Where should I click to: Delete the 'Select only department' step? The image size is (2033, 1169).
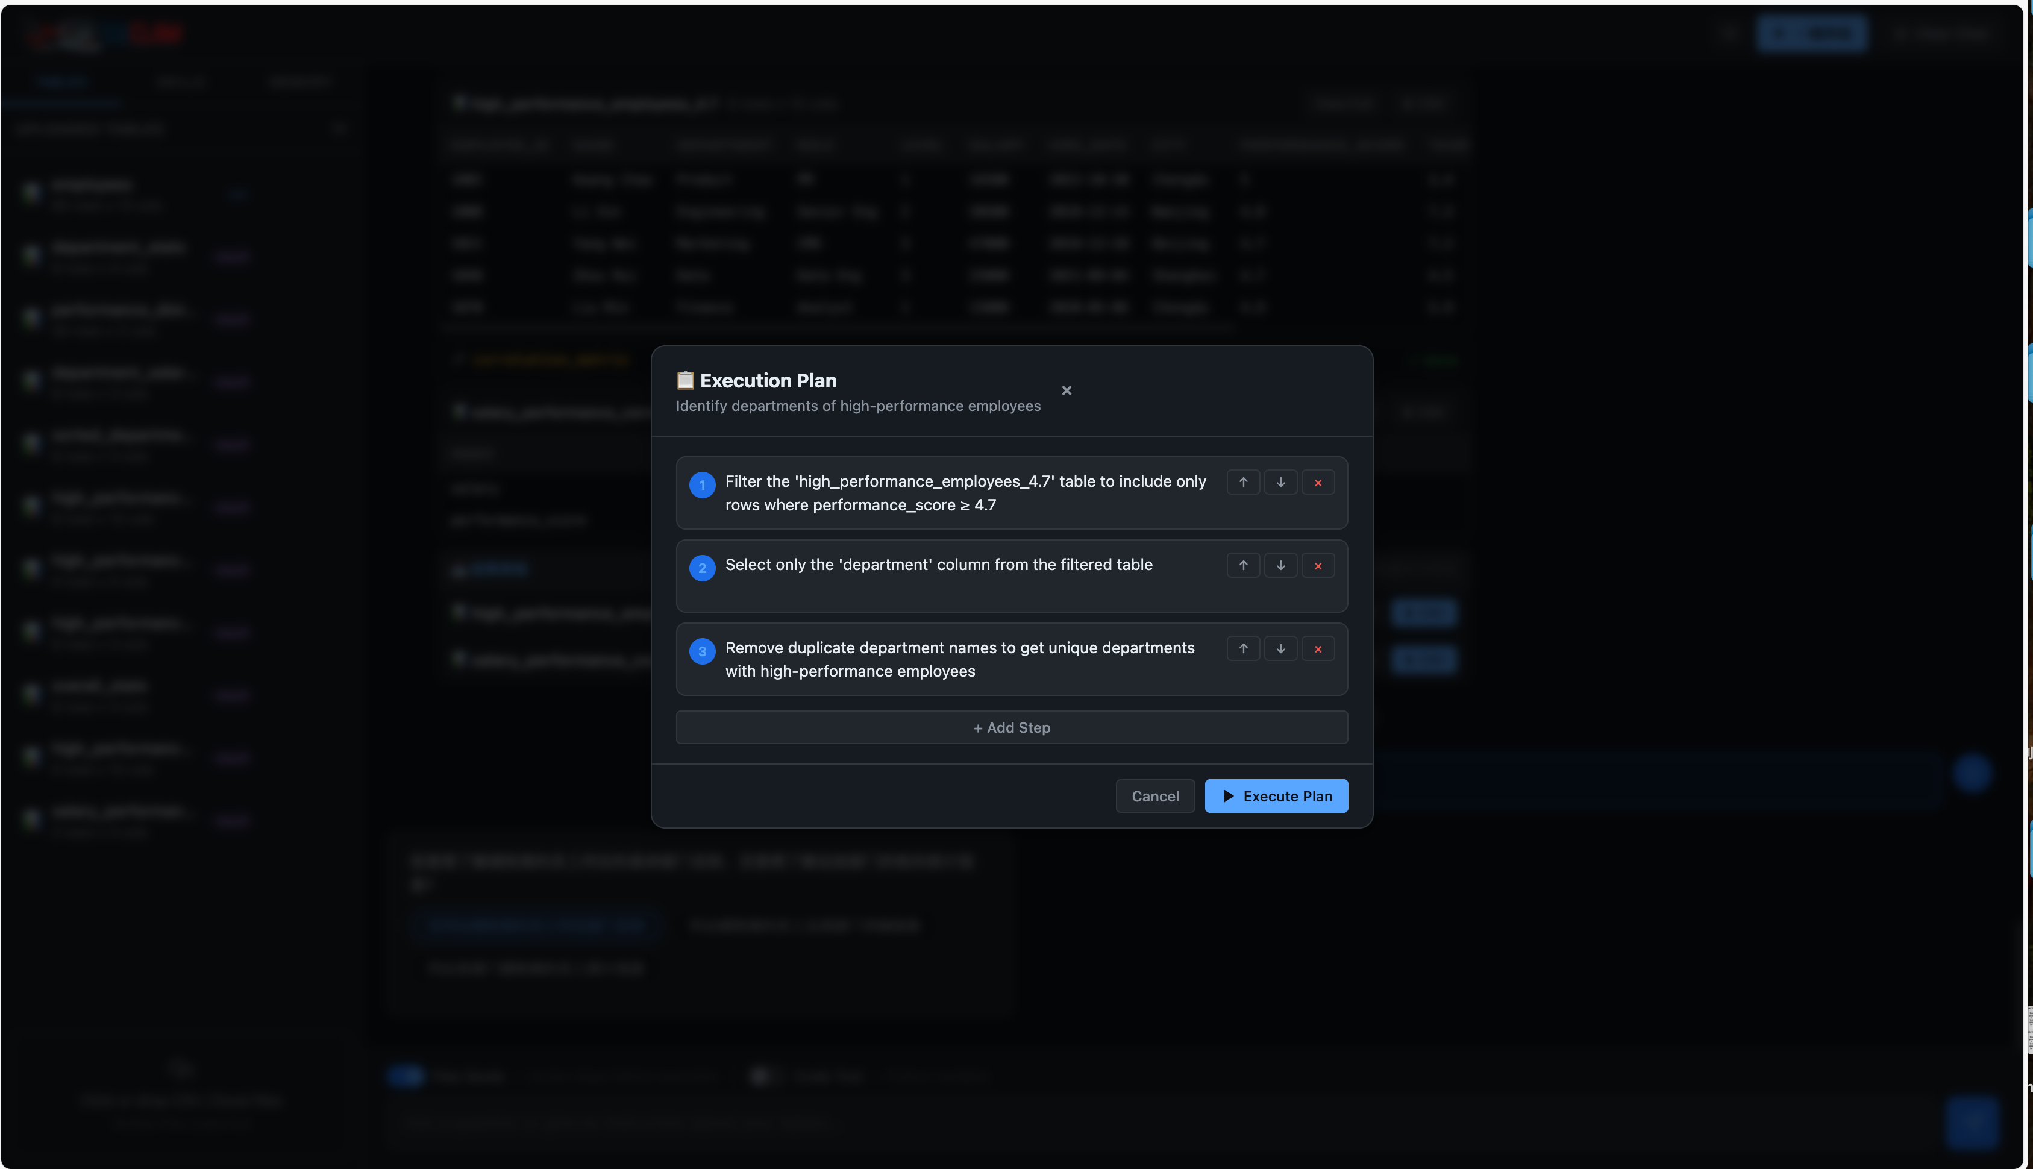(x=1317, y=566)
